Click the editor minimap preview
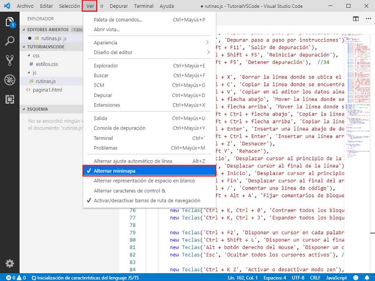Viewport: 375px width, 281px height. 357,95
